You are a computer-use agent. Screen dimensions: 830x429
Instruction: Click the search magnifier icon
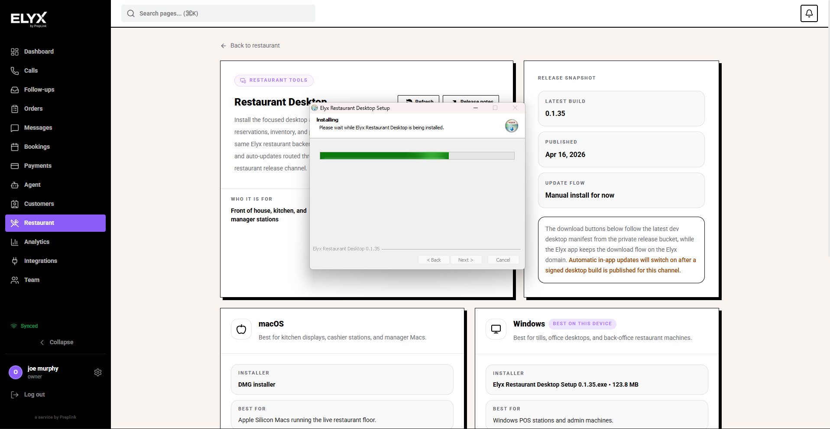131,13
